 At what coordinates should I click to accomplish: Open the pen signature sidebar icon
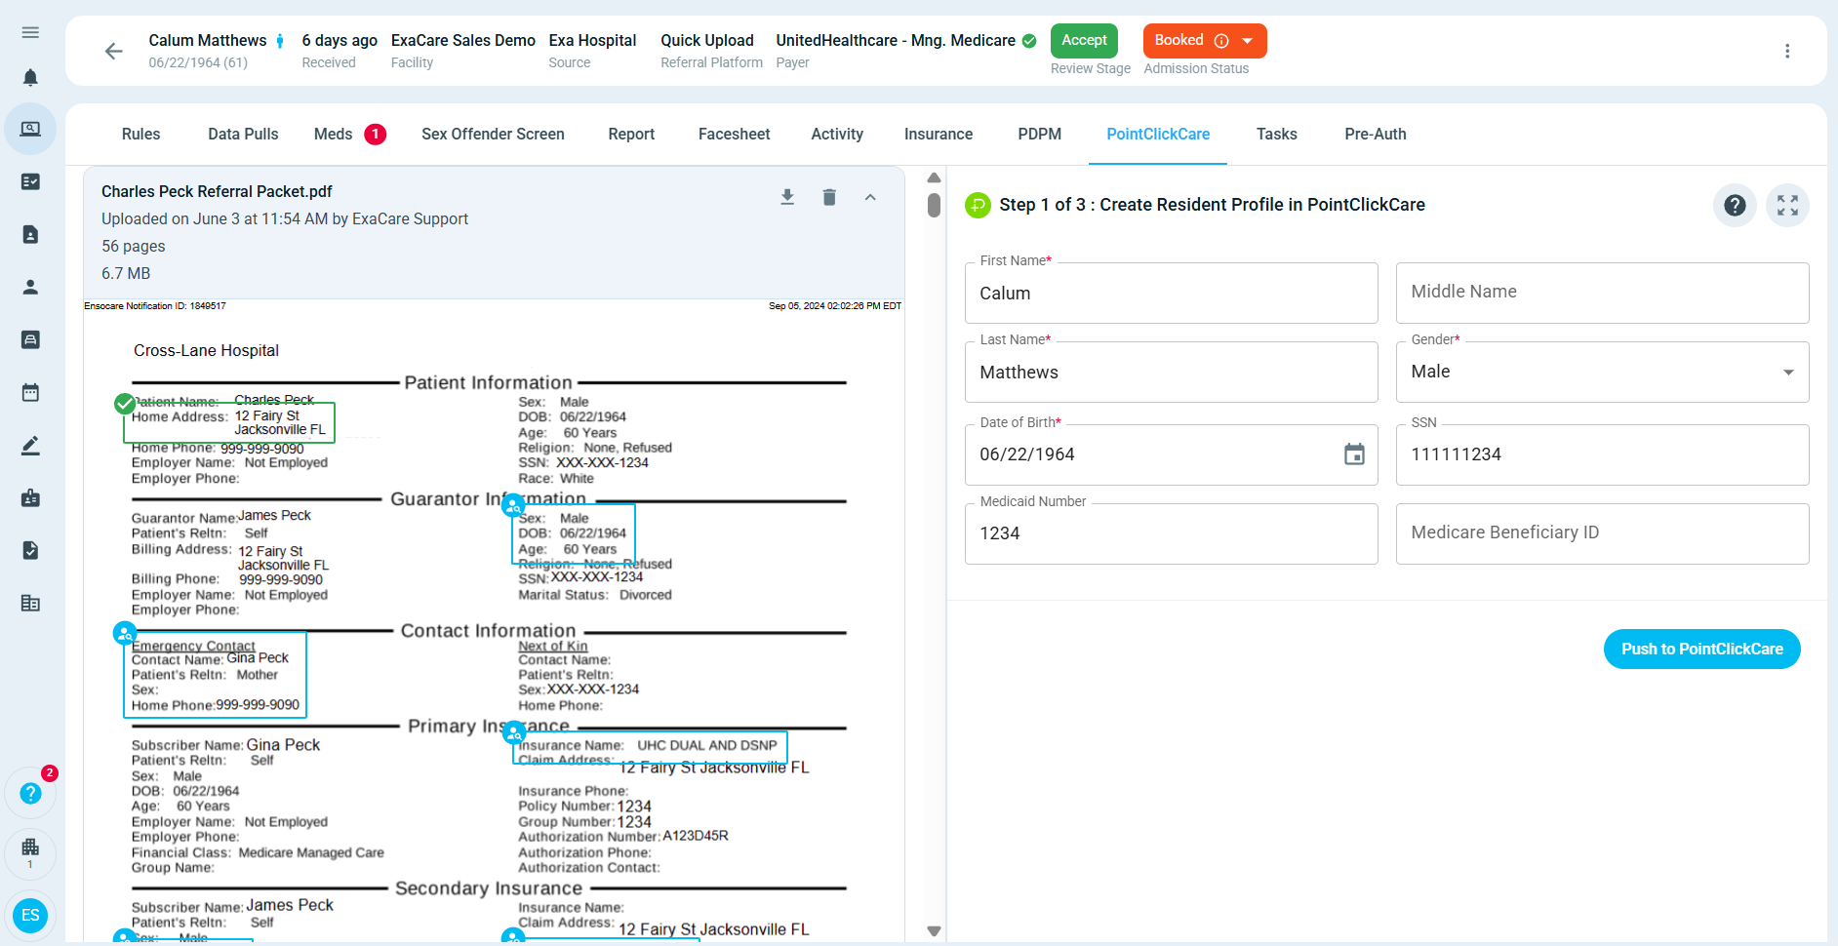[x=30, y=445]
